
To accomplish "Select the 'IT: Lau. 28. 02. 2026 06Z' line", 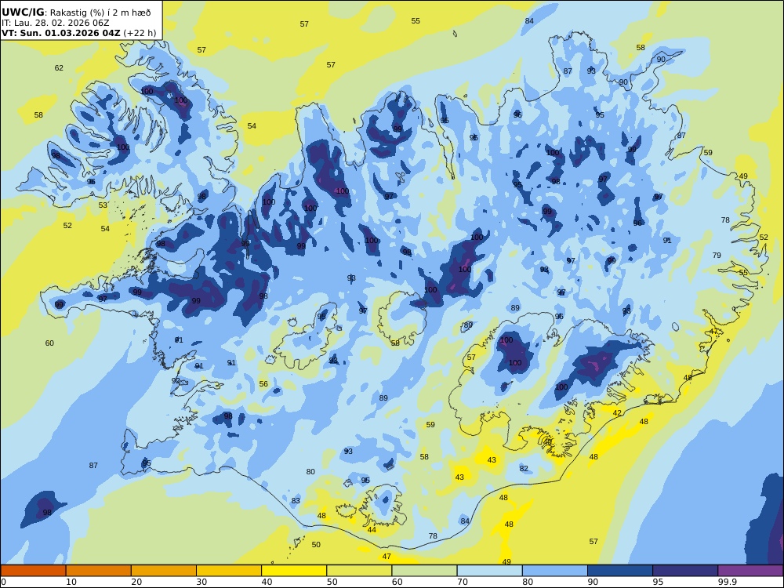I will pos(55,23).
